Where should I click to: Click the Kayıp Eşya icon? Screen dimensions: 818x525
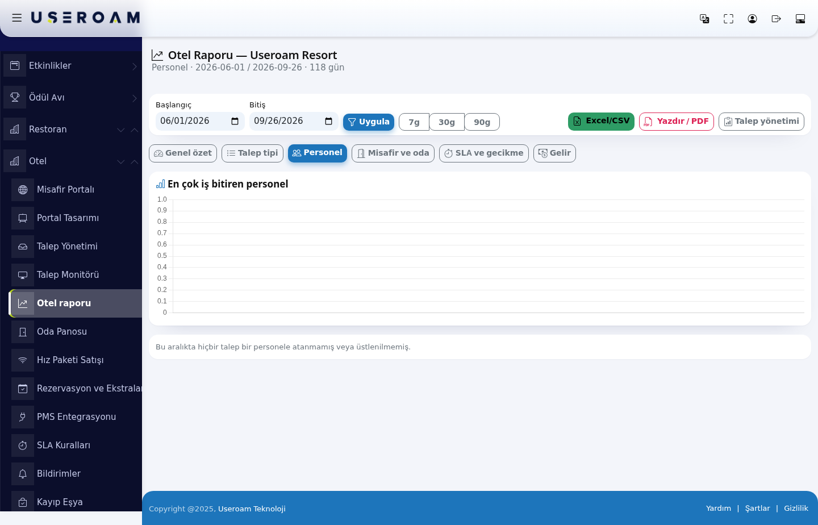(x=23, y=502)
